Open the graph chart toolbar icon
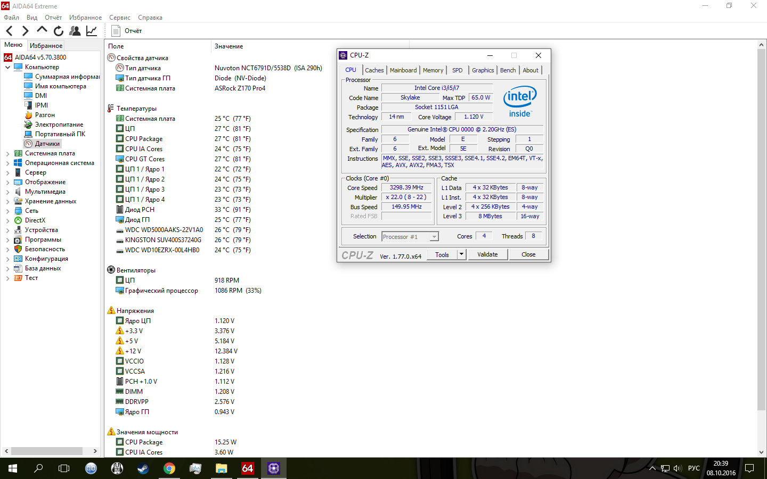Image resolution: width=767 pixels, height=479 pixels. coord(92,31)
